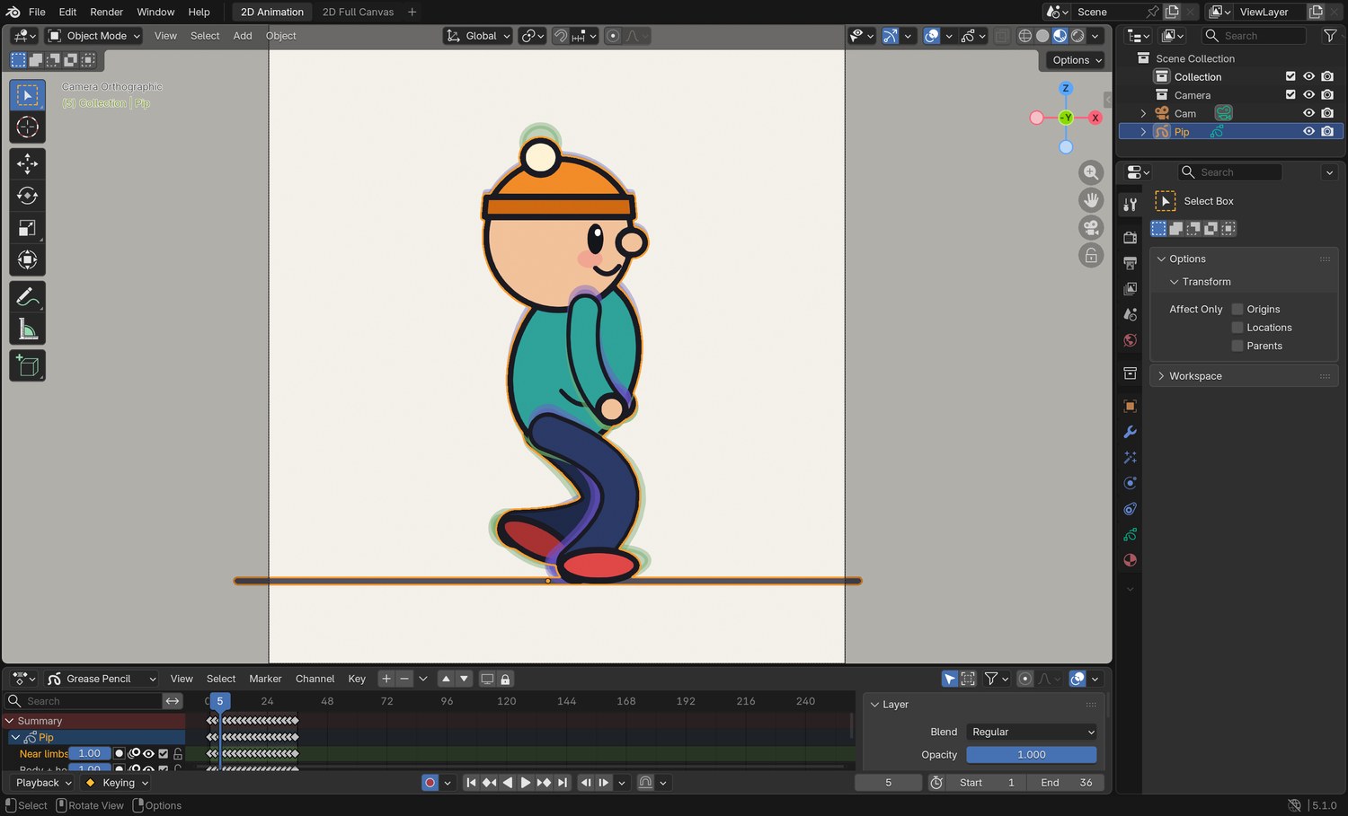The image size is (1348, 816).
Task: Enable the Origins checkbox
Action: point(1237,309)
